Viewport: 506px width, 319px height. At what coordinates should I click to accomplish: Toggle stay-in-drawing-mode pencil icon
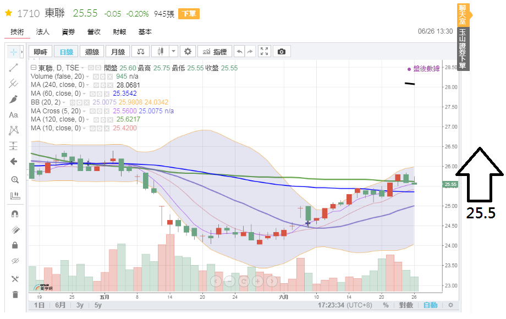[15, 230]
